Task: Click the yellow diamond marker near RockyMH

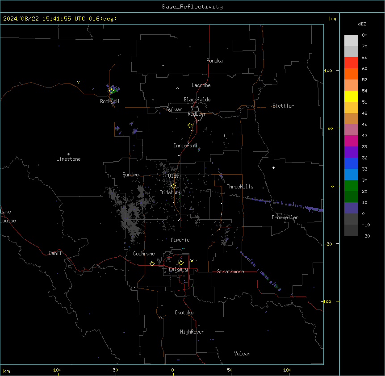Action: click(111, 91)
